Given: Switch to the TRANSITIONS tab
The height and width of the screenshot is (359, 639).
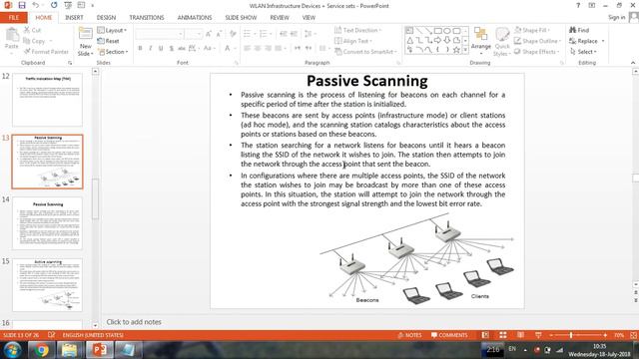Looking at the screenshot, I should pos(147,18).
